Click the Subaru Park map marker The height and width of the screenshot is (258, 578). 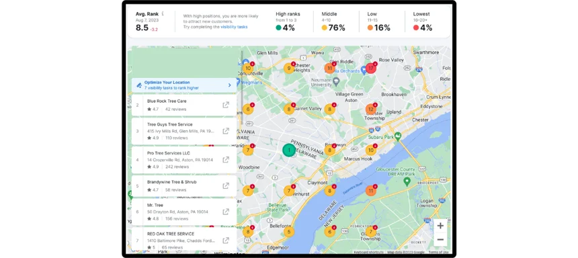398,137
